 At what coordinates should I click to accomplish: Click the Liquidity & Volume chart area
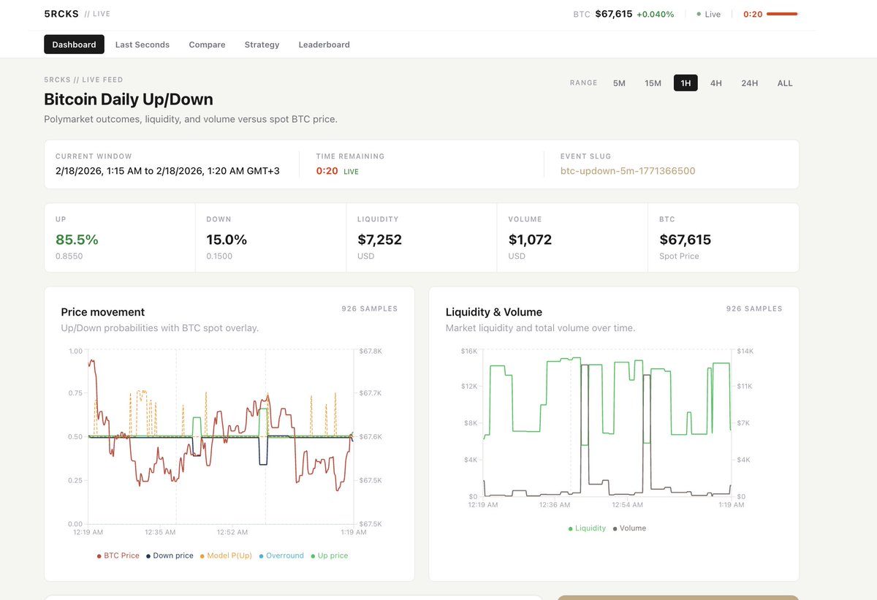pyautogui.click(x=607, y=423)
